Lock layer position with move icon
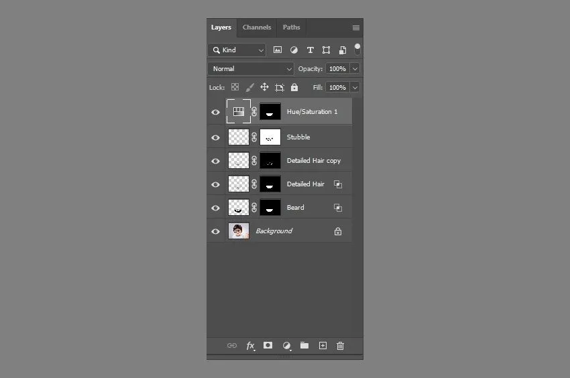This screenshot has width=570, height=378. pyautogui.click(x=264, y=87)
